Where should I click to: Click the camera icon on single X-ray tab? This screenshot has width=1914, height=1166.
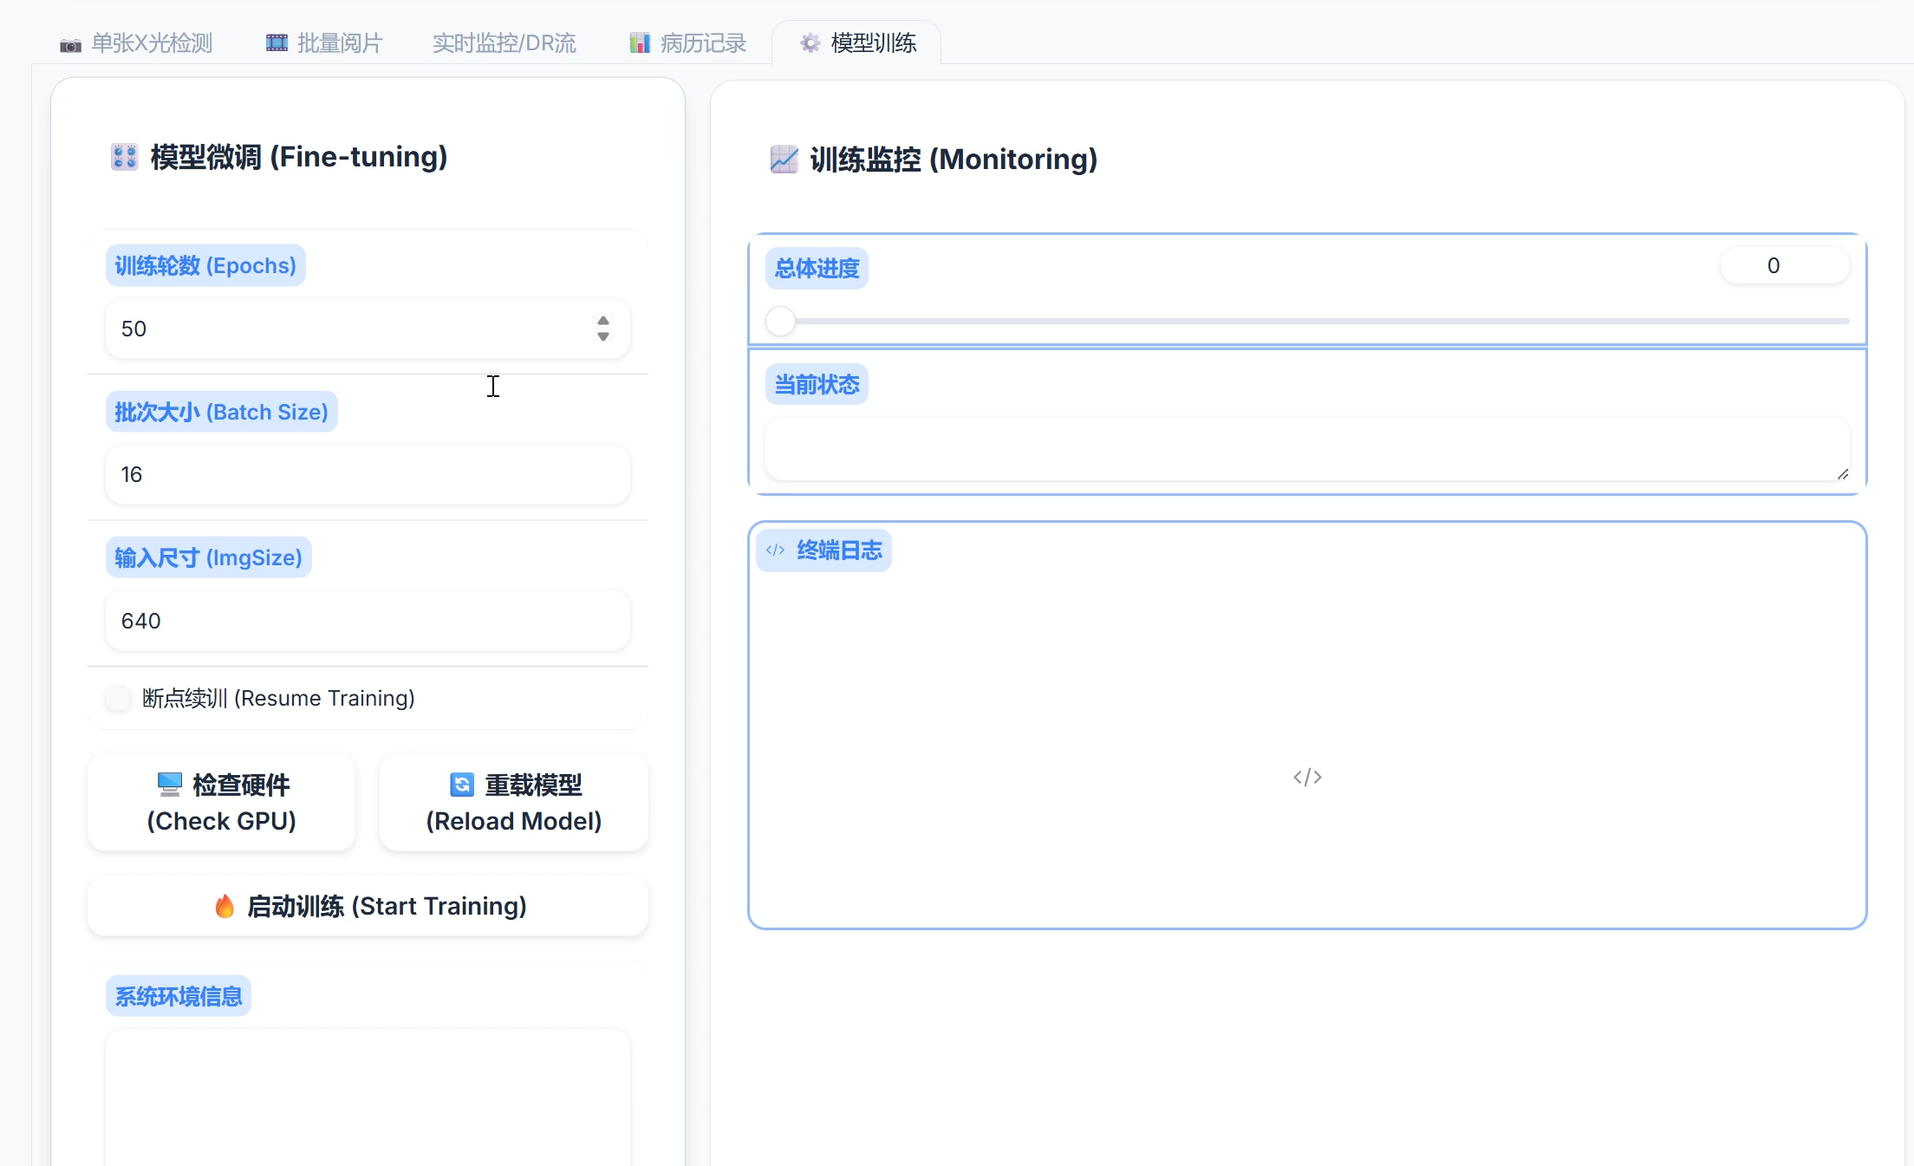pyautogui.click(x=70, y=44)
